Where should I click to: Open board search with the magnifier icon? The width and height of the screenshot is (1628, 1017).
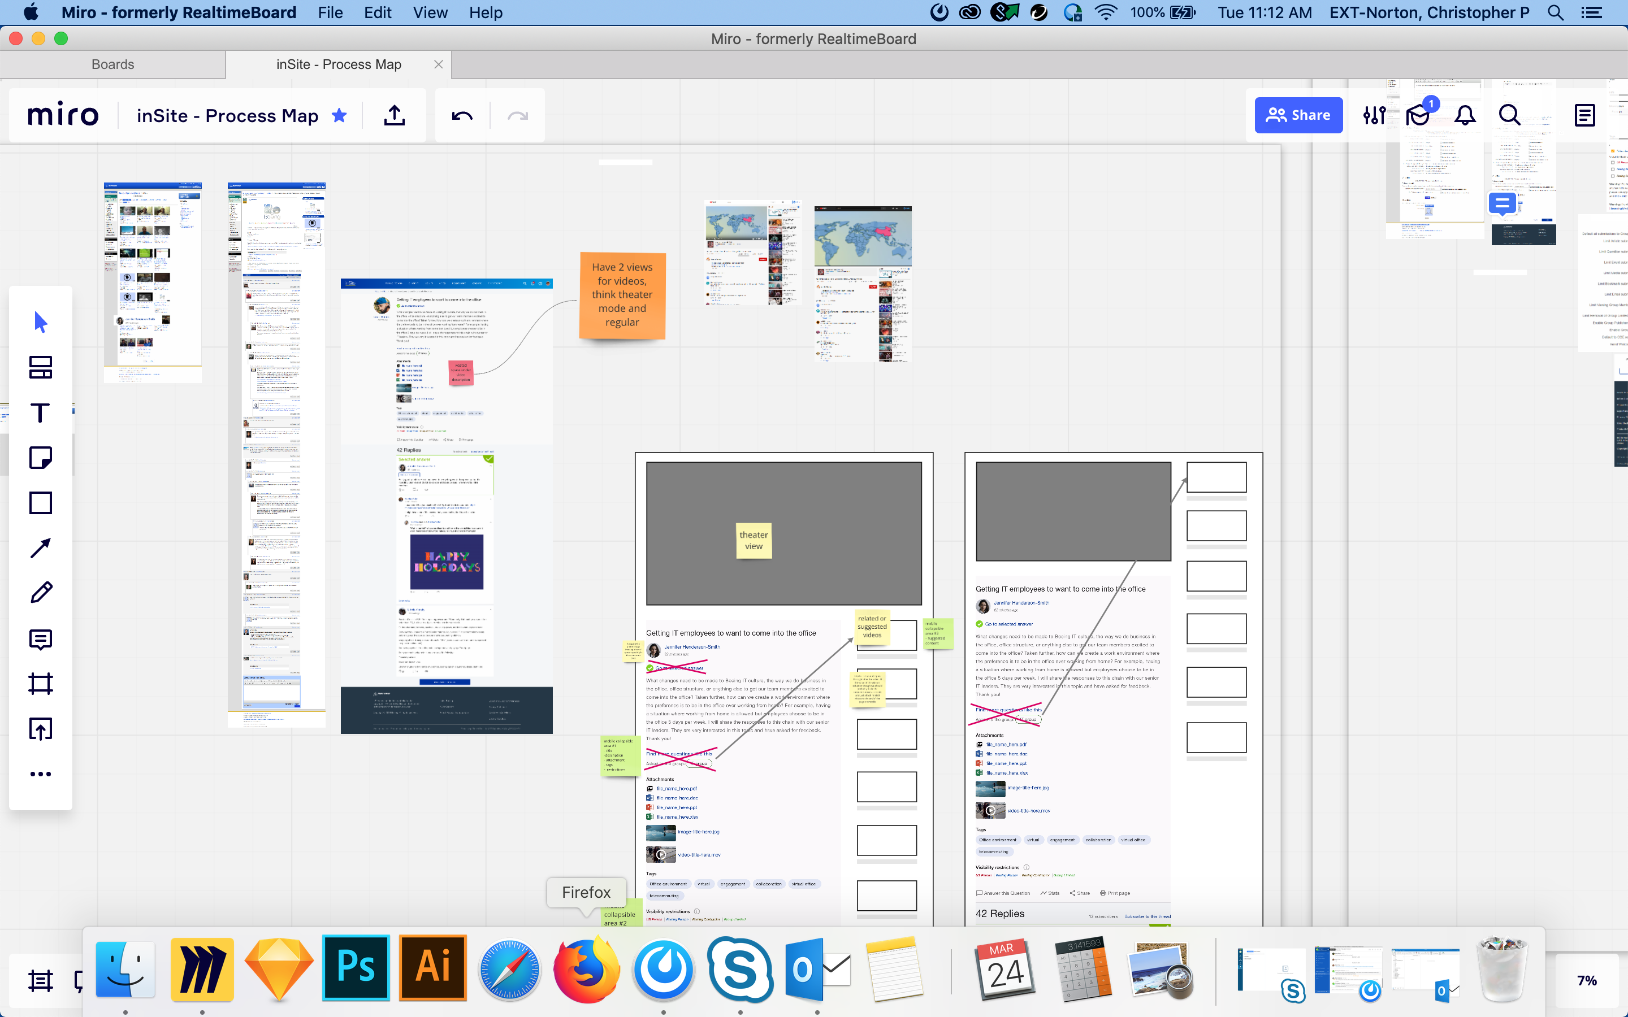(1509, 115)
